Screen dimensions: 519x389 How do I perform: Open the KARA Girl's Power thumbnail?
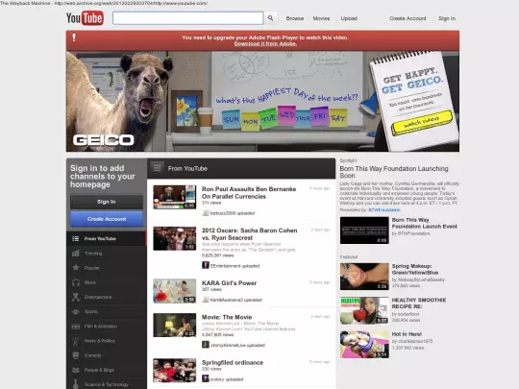tap(174, 291)
